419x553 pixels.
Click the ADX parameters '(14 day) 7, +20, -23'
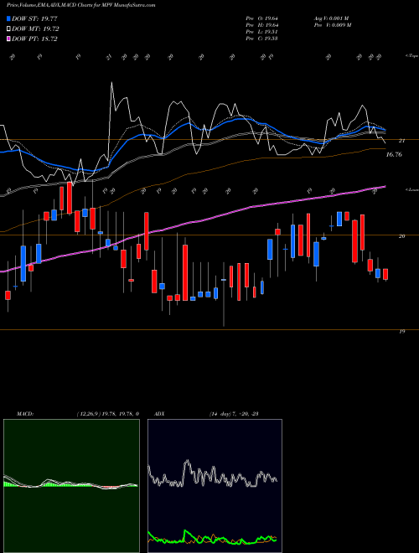click(234, 414)
